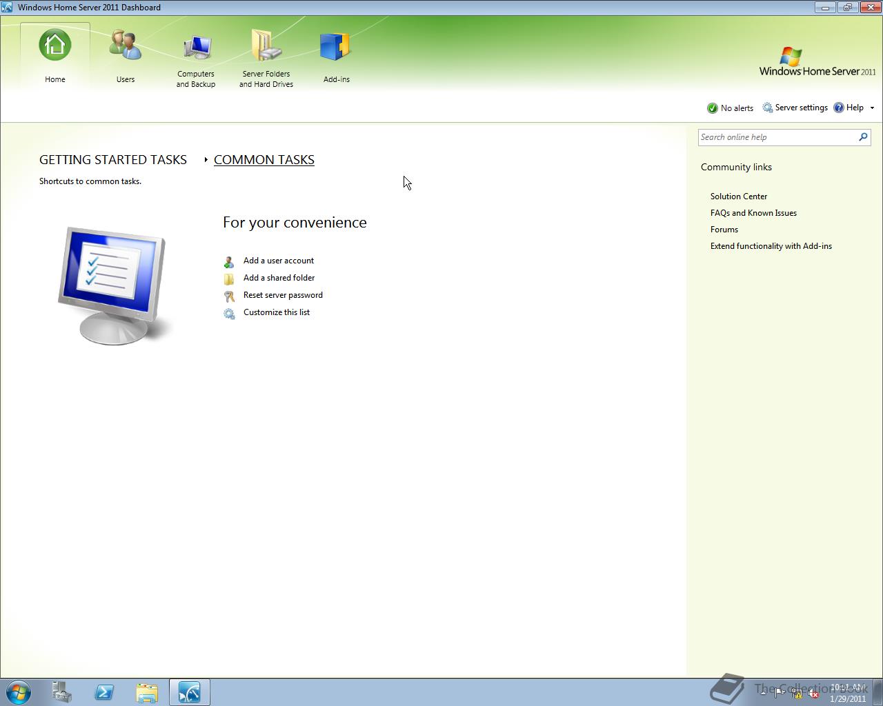Viewport: 883px width, 706px height.
Task: Click the No alerts status text
Action: (x=737, y=108)
